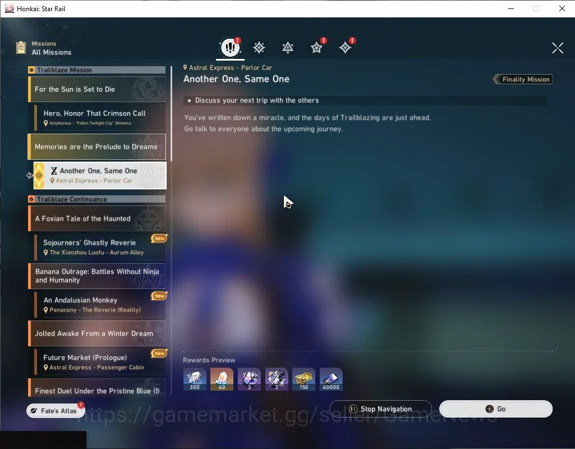
Task: Open Sojourners' Ghastly Reverie mission
Action: (100, 247)
